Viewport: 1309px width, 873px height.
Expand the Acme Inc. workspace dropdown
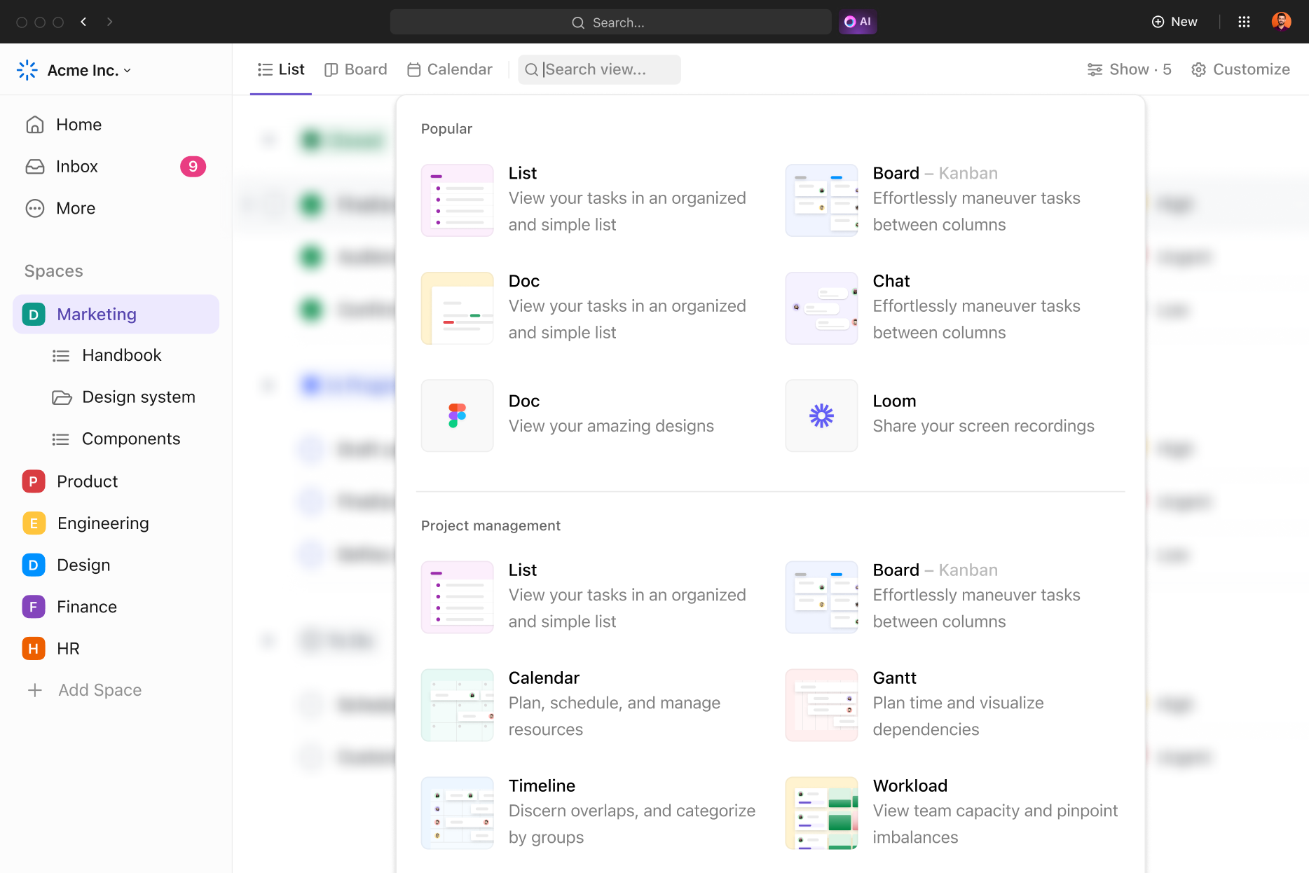pyautogui.click(x=89, y=70)
